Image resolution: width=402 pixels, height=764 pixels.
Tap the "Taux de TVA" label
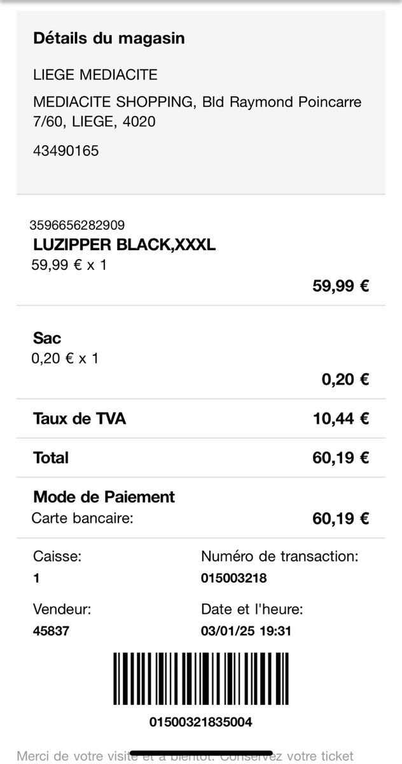click(80, 419)
